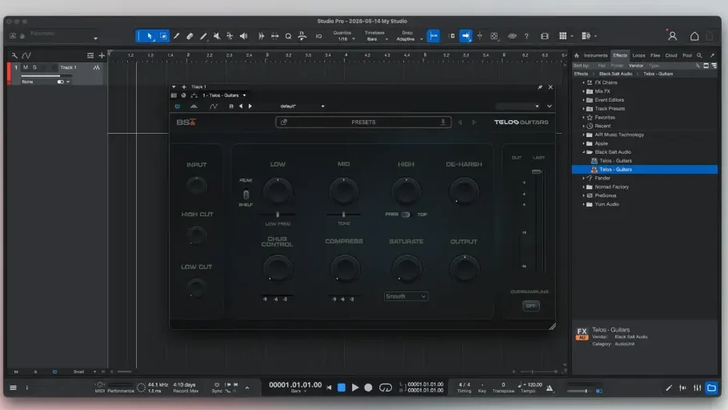Image resolution: width=728 pixels, height=410 pixels.
Task: Switch to the Pool tab
Action: (x=687, y=55)
